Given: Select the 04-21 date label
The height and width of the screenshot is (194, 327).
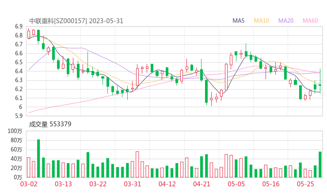Looking at the screenshot, I should 202,184.
